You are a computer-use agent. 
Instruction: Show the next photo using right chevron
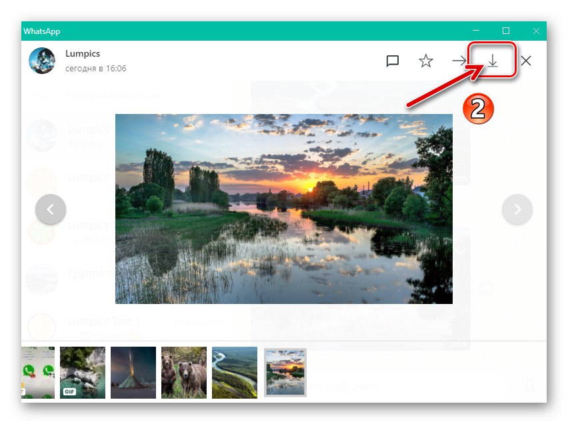click(517, 209)
